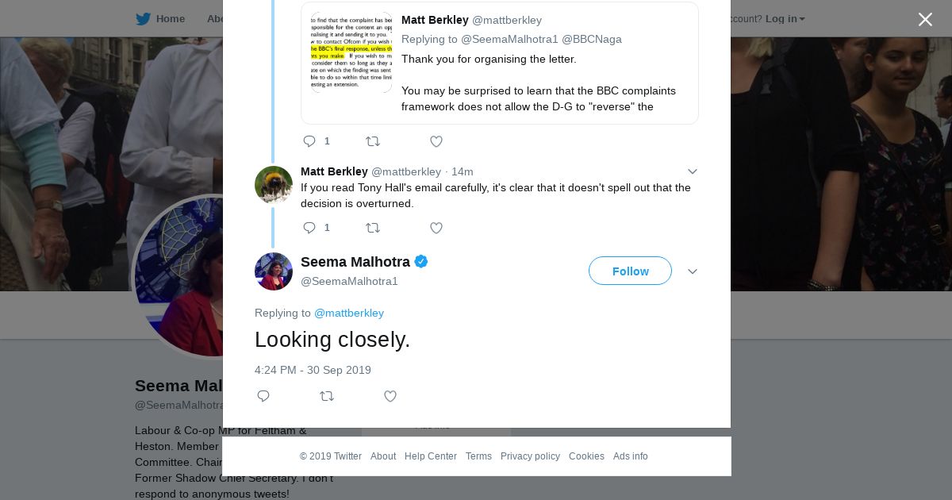Open Privacy policy footer link
Screen dimensions: 952x500
click(x=530, y=456)
